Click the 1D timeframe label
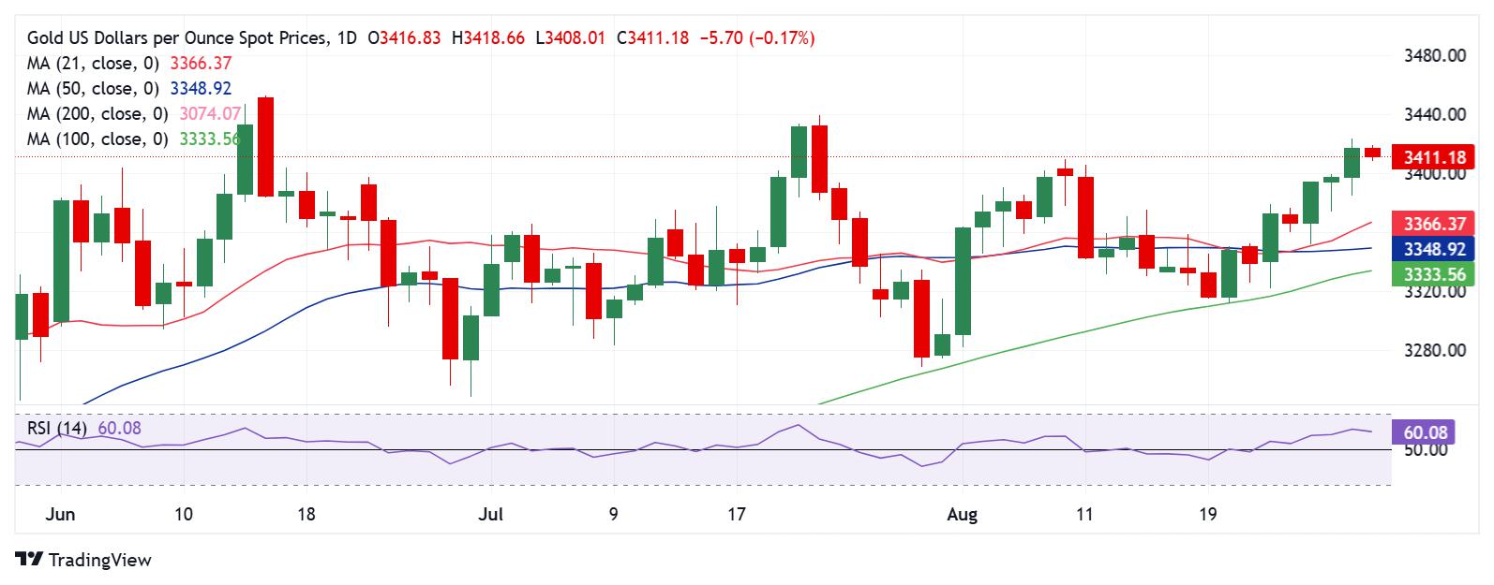Image resolution: width=1494 pixels, height=585 pixels. (347, 38)
